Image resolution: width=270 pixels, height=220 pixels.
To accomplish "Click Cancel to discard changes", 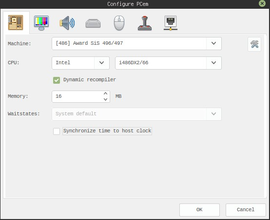I will tap(246, 210).
